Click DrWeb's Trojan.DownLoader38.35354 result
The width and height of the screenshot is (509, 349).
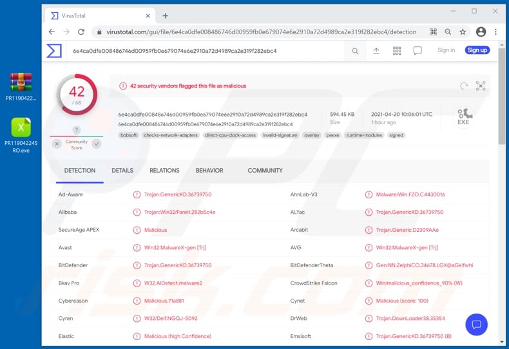(410, 319)
